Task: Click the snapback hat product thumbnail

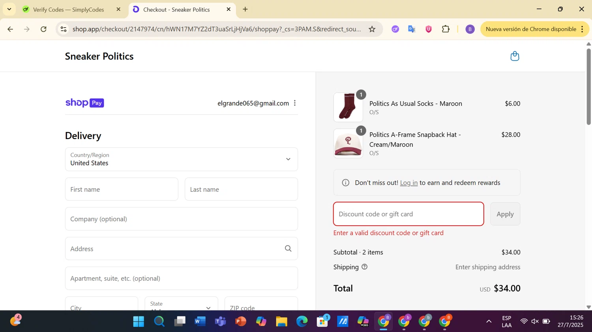Action: click(x=348, y=143)
